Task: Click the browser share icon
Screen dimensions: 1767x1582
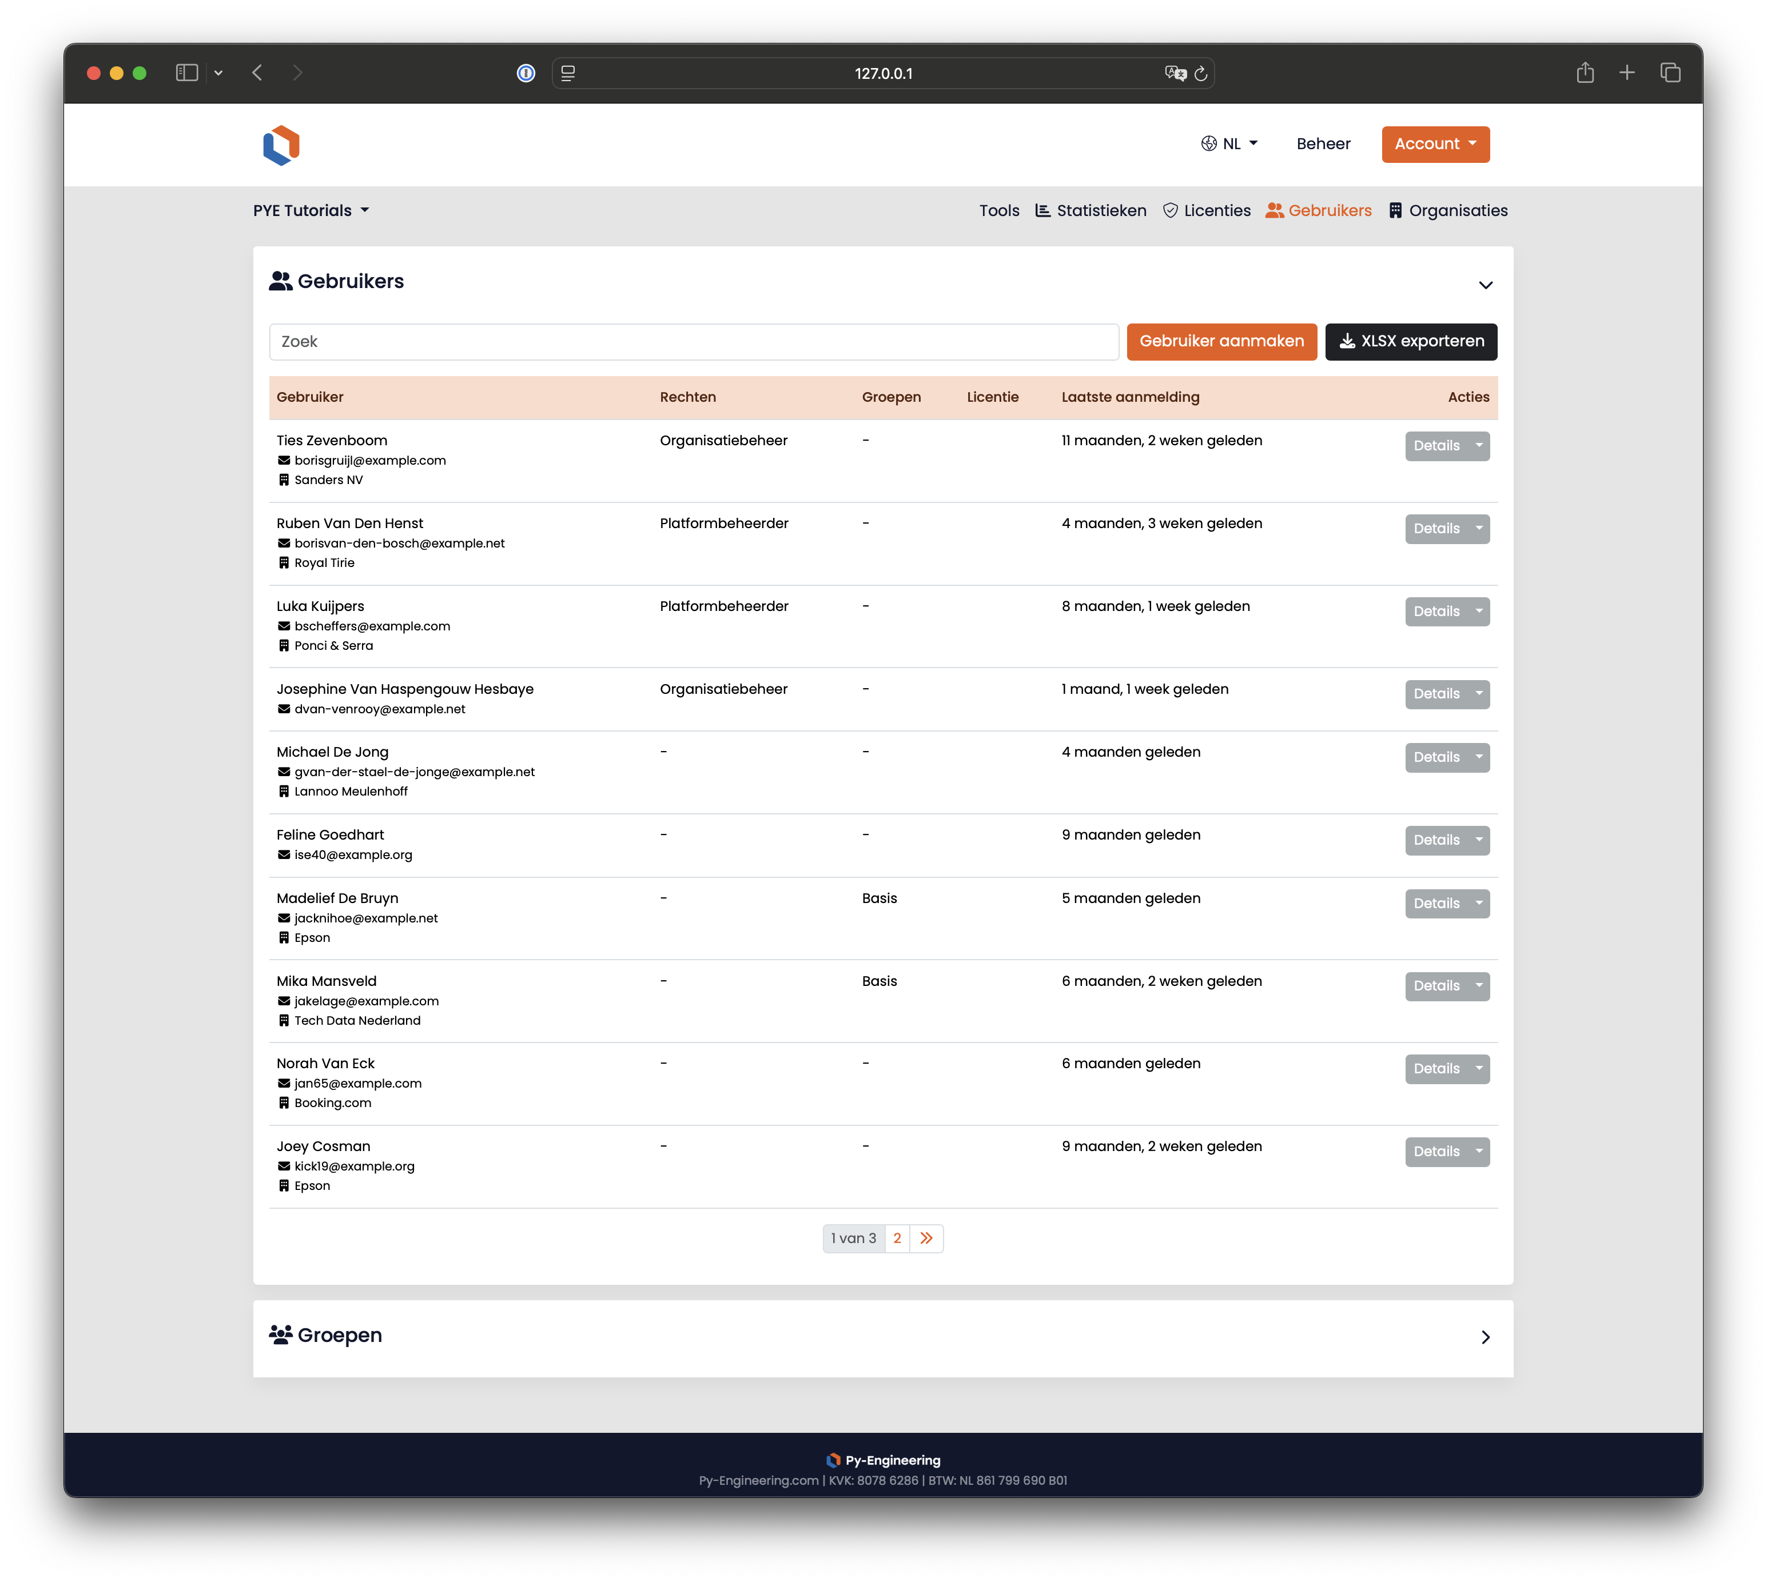Action: [1585, 73]
